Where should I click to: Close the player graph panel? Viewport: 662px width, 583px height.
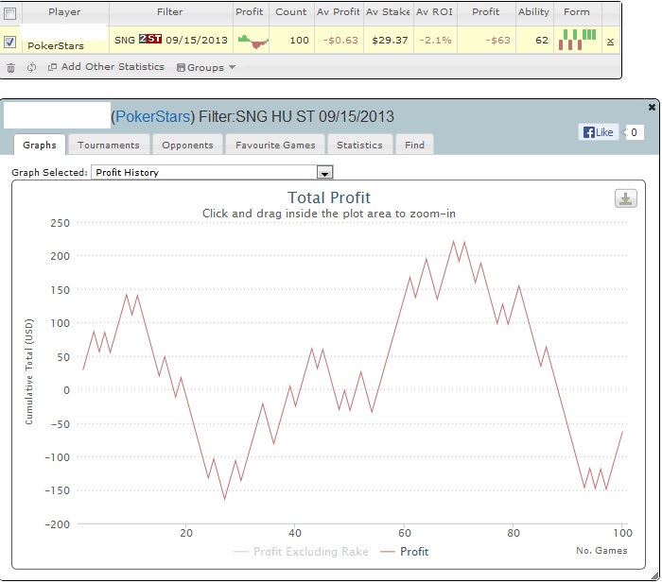click(652, 107)
